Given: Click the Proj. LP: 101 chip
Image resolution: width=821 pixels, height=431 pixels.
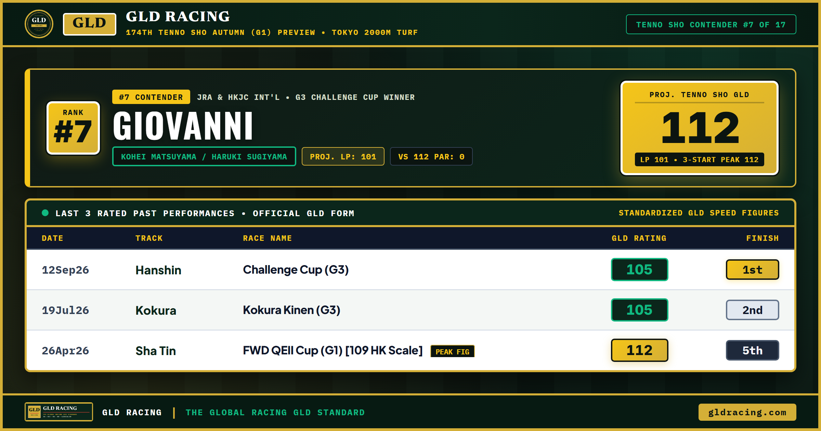Looking at the screenshot, I should (343, 156).
